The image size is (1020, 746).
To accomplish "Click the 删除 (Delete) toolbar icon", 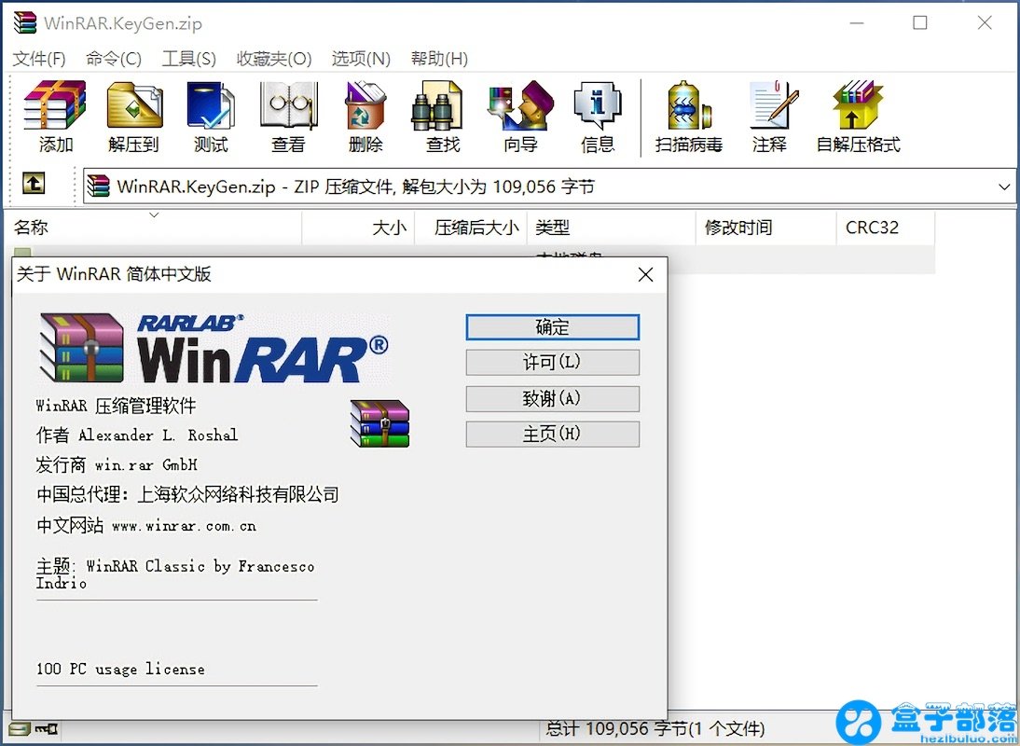I will (365, 117).
